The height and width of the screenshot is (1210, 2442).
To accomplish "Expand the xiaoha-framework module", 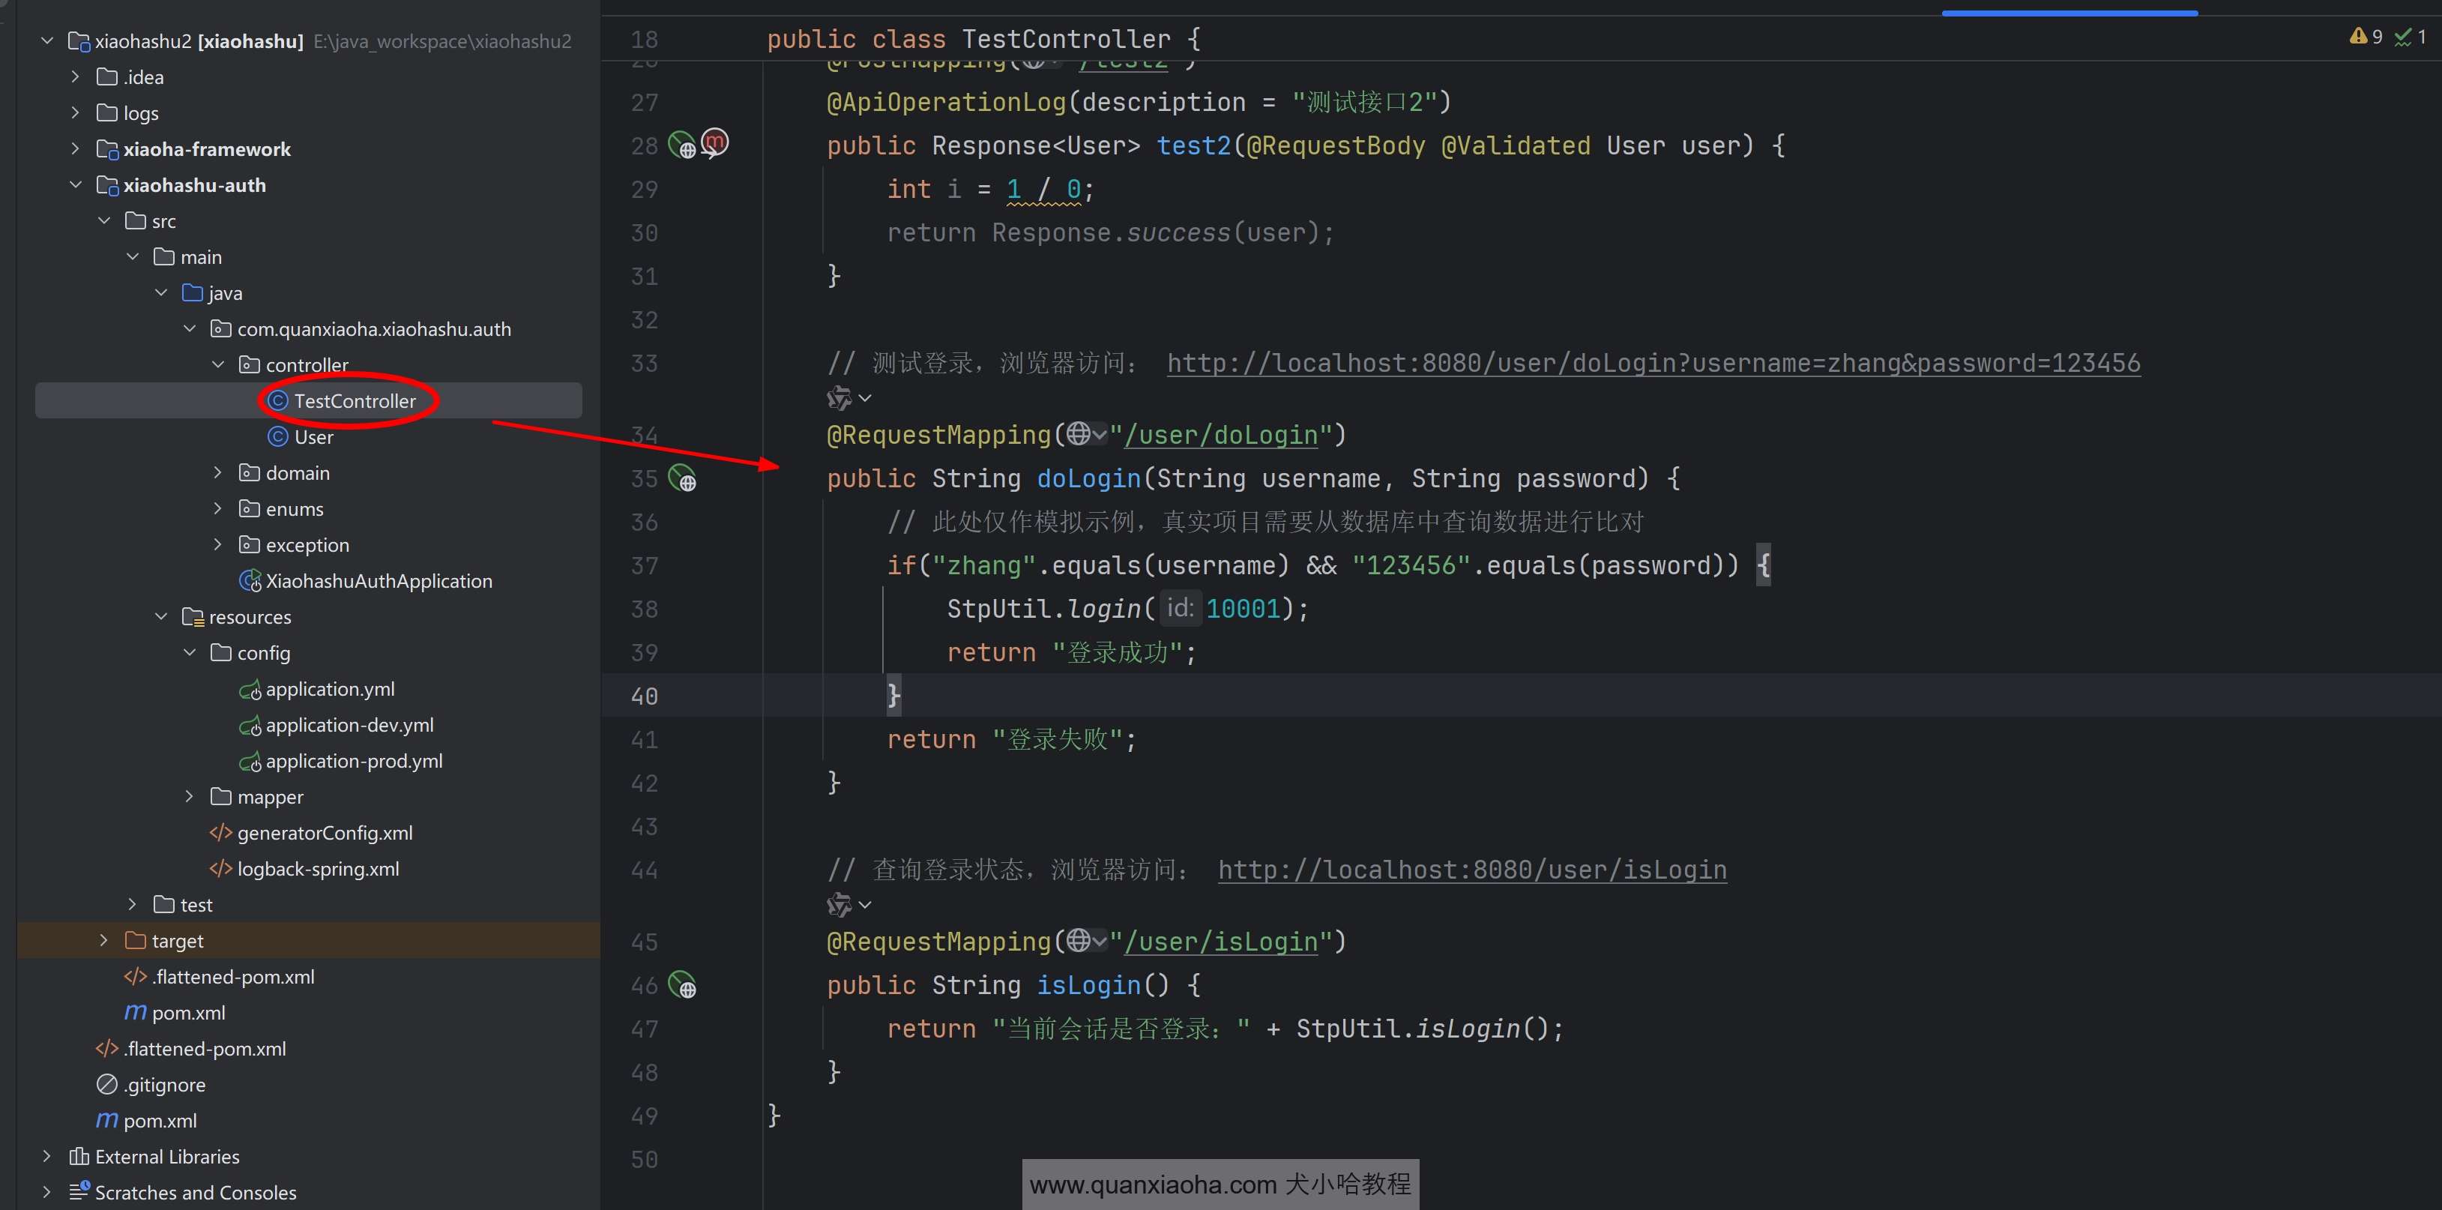I will (76, 149).
